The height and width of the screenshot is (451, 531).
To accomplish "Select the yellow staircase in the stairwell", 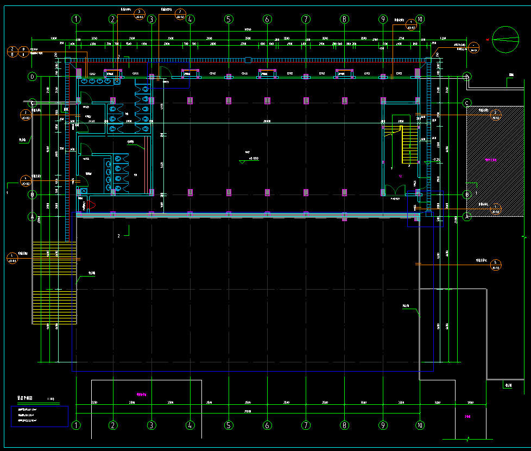I will [x=408, y=145].
